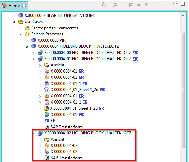The image size is (189, 162).
Task: Collapse the Use Cases folder
Action: click(14, 22)
